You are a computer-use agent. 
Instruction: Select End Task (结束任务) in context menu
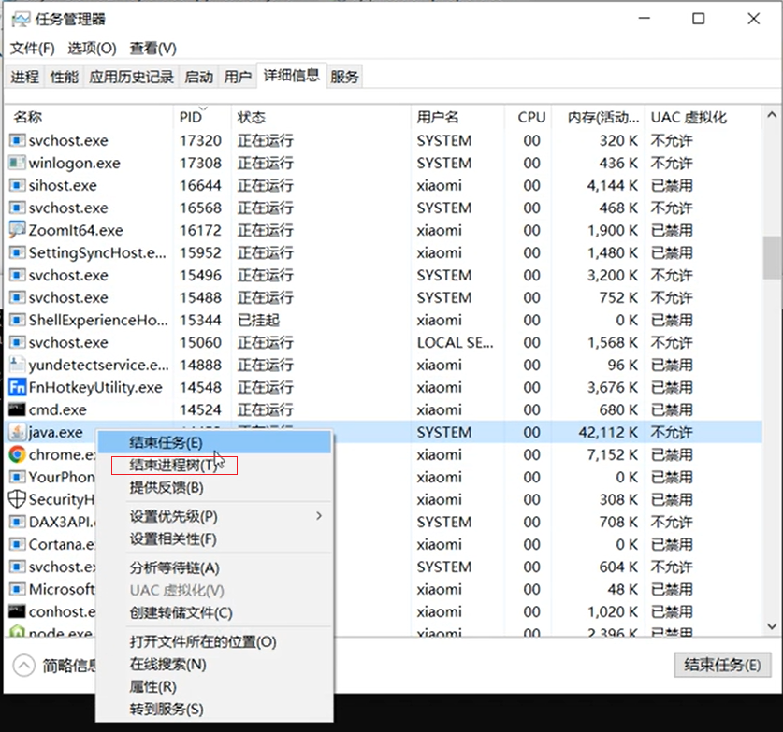pyautogui.click(x=166, y=442)
